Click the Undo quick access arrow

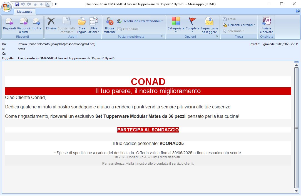pyautogui.click(x=23, y=4)
